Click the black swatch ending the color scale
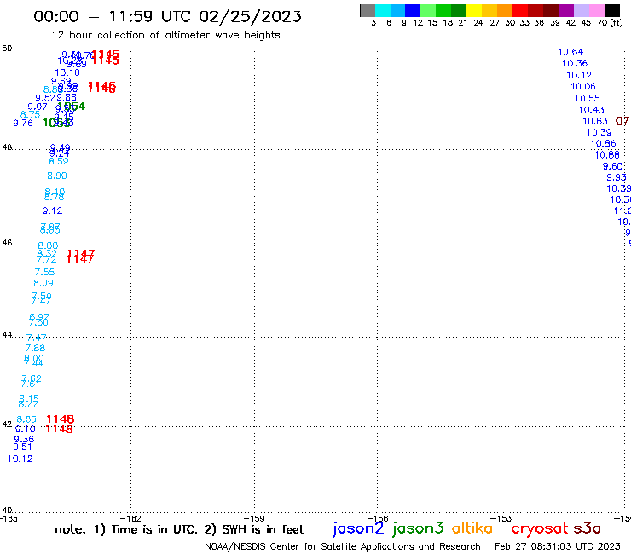This screenshot has width=631, height=554. [611, 10]
